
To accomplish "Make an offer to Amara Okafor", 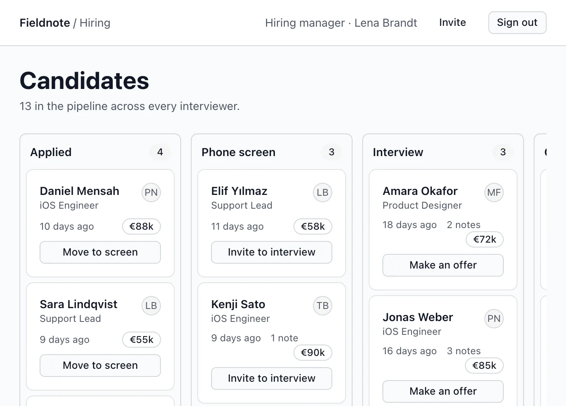I will pos(443,265).
